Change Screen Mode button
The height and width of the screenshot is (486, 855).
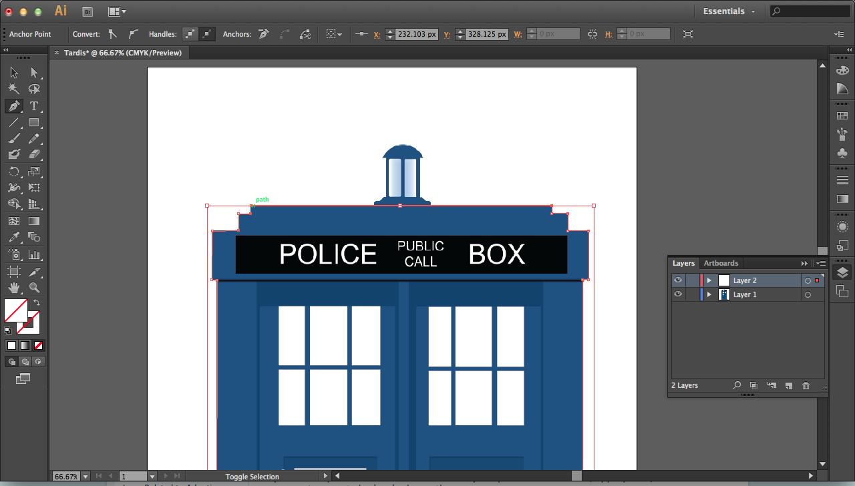(23, 379)
